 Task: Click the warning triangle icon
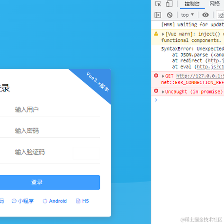pos(156,34)
